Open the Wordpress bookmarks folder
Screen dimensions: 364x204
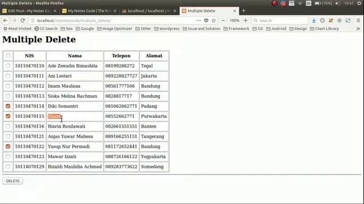(x=167, y=29)
